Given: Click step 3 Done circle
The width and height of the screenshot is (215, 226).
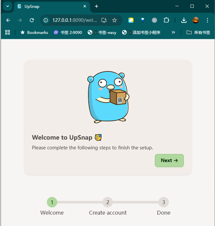Looking at the screenshot, I should (164, 202).
